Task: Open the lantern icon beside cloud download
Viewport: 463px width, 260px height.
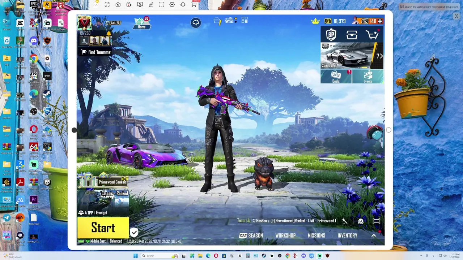Action: pyautogui.click(x=217, y=21)
